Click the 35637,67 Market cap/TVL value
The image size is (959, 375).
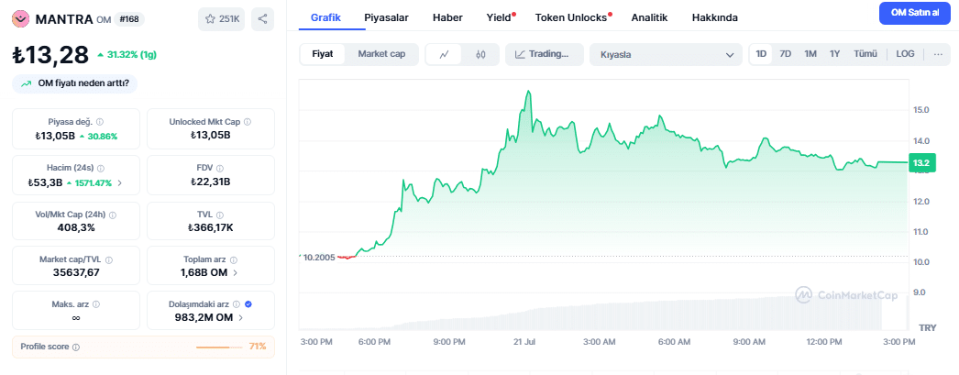(x=76, y=272)
